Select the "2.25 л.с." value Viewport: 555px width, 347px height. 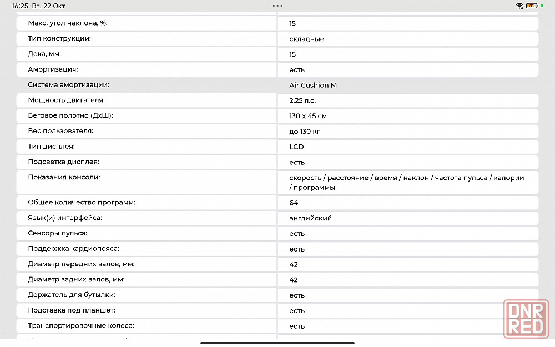coord(302,100)
